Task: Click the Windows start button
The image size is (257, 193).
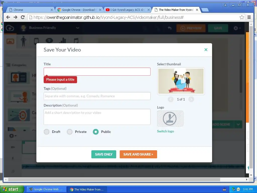Action: point(12,189)
